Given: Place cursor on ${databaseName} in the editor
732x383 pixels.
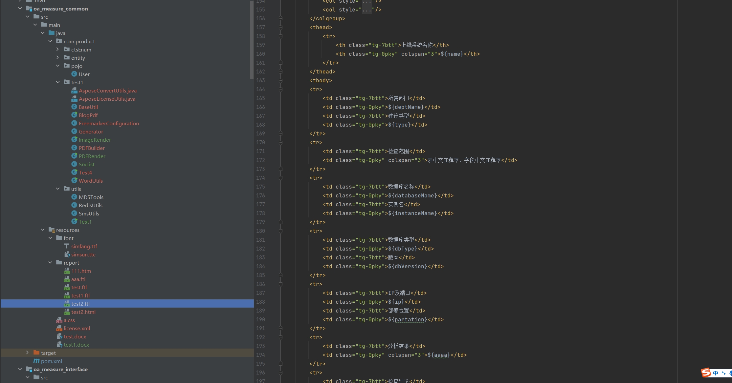Looking at the screenshot, I should (x=412, y=195).
